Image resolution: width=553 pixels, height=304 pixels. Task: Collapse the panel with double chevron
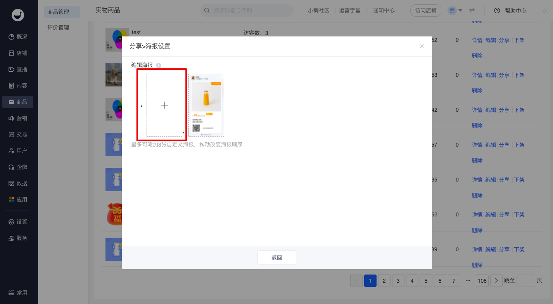click(x=545, y=11)
